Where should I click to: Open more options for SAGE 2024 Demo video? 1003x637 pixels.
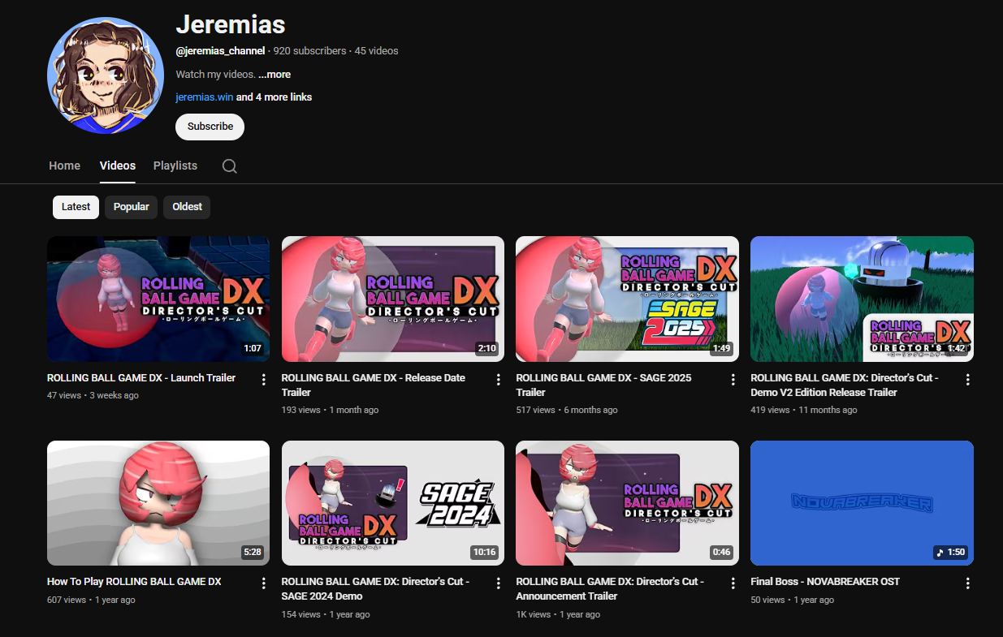tap(499, 583)
